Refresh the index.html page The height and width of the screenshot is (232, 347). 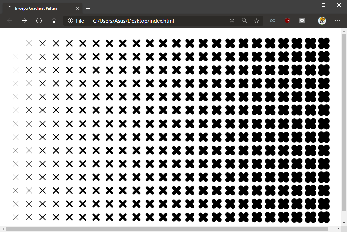click(39, 20)
